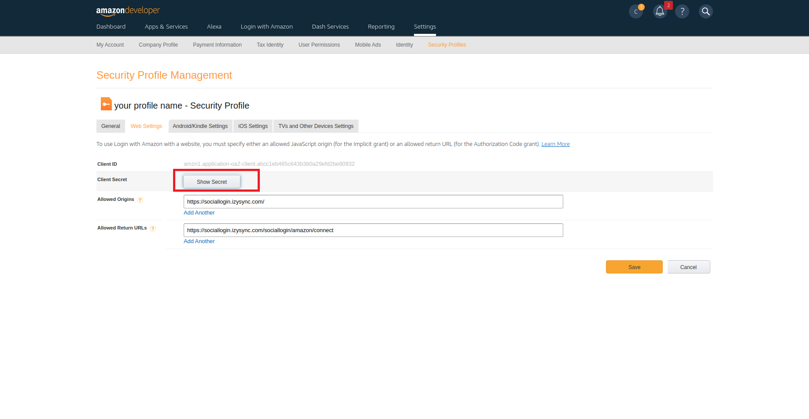Open Security Profiles page
This screenshot has width=809, height=419.
point(447,45)
